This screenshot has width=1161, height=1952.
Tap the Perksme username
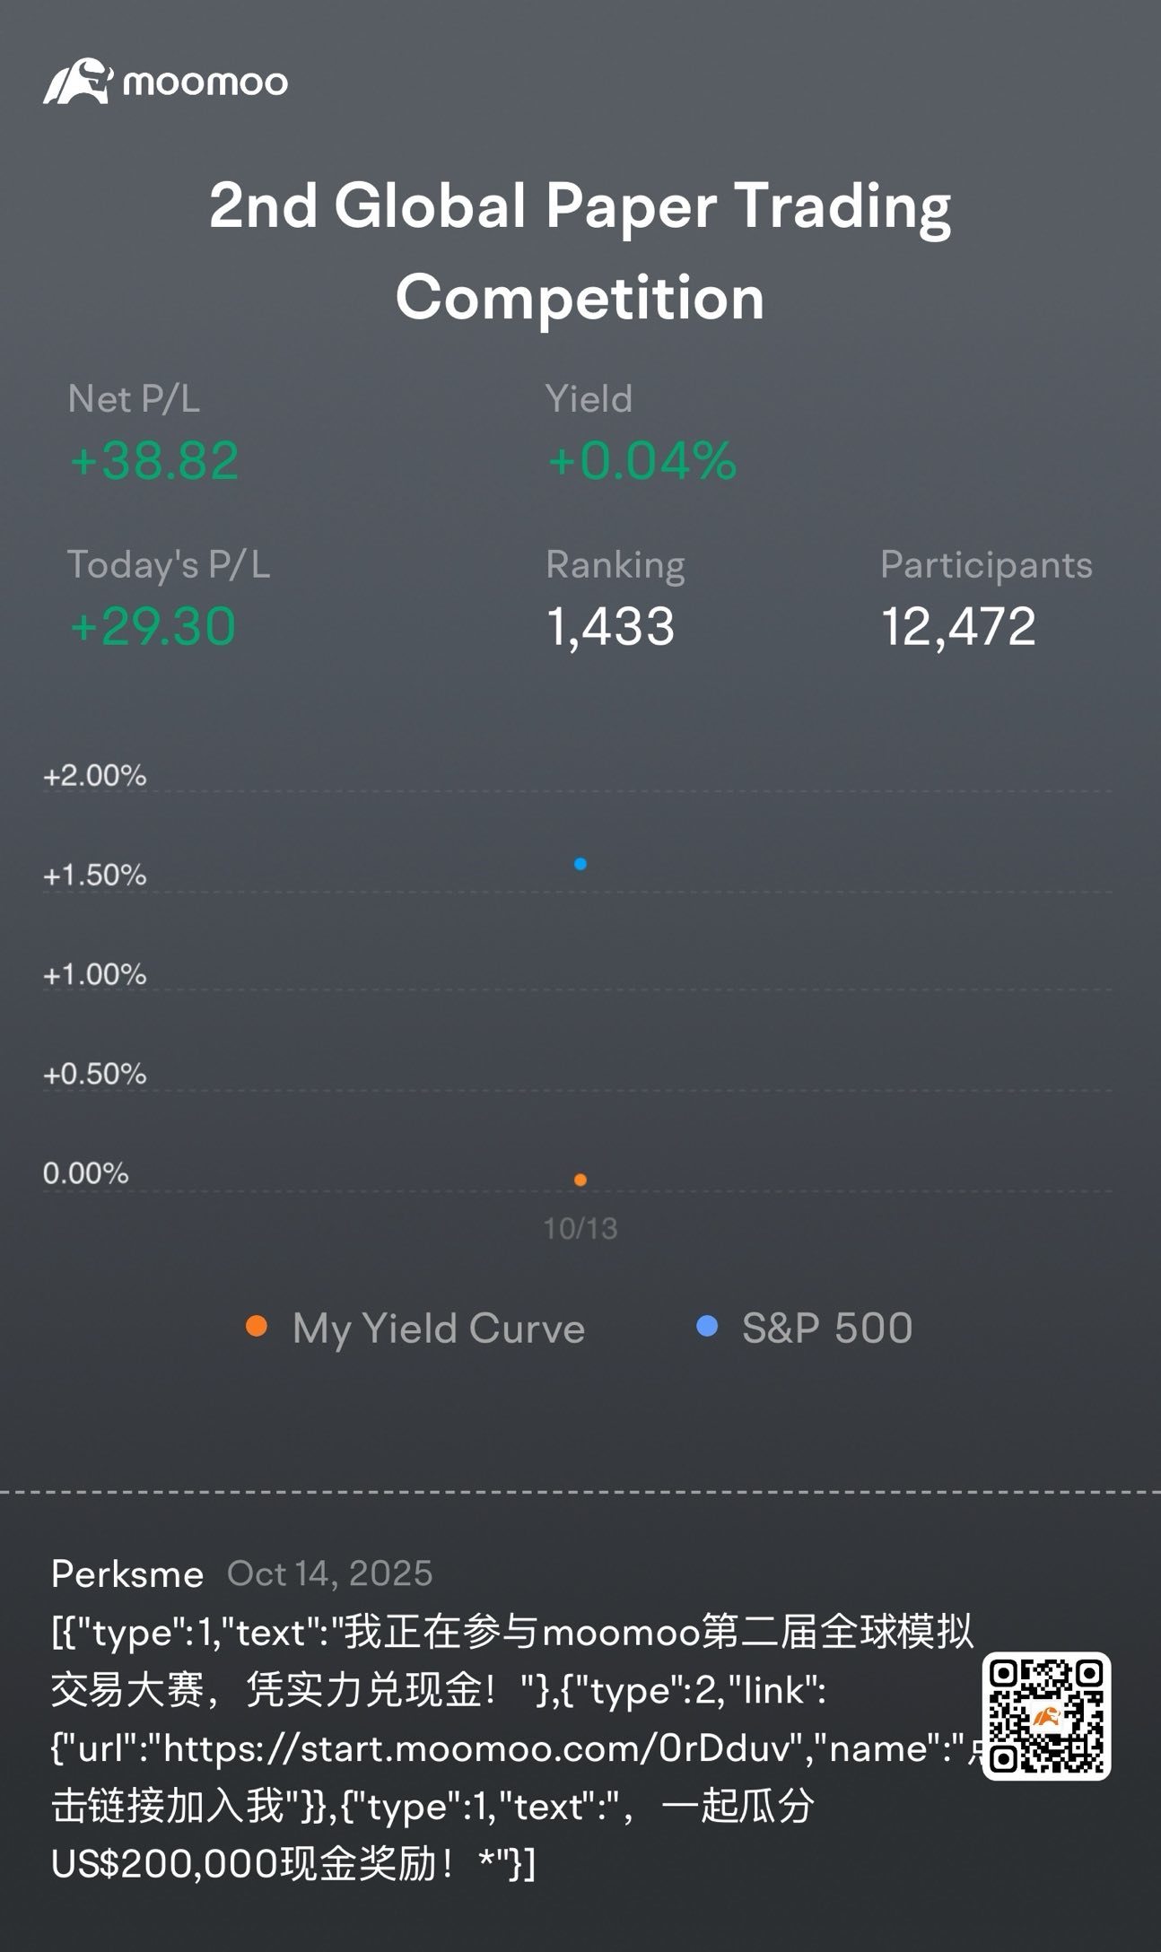[x=127, y=1573]
